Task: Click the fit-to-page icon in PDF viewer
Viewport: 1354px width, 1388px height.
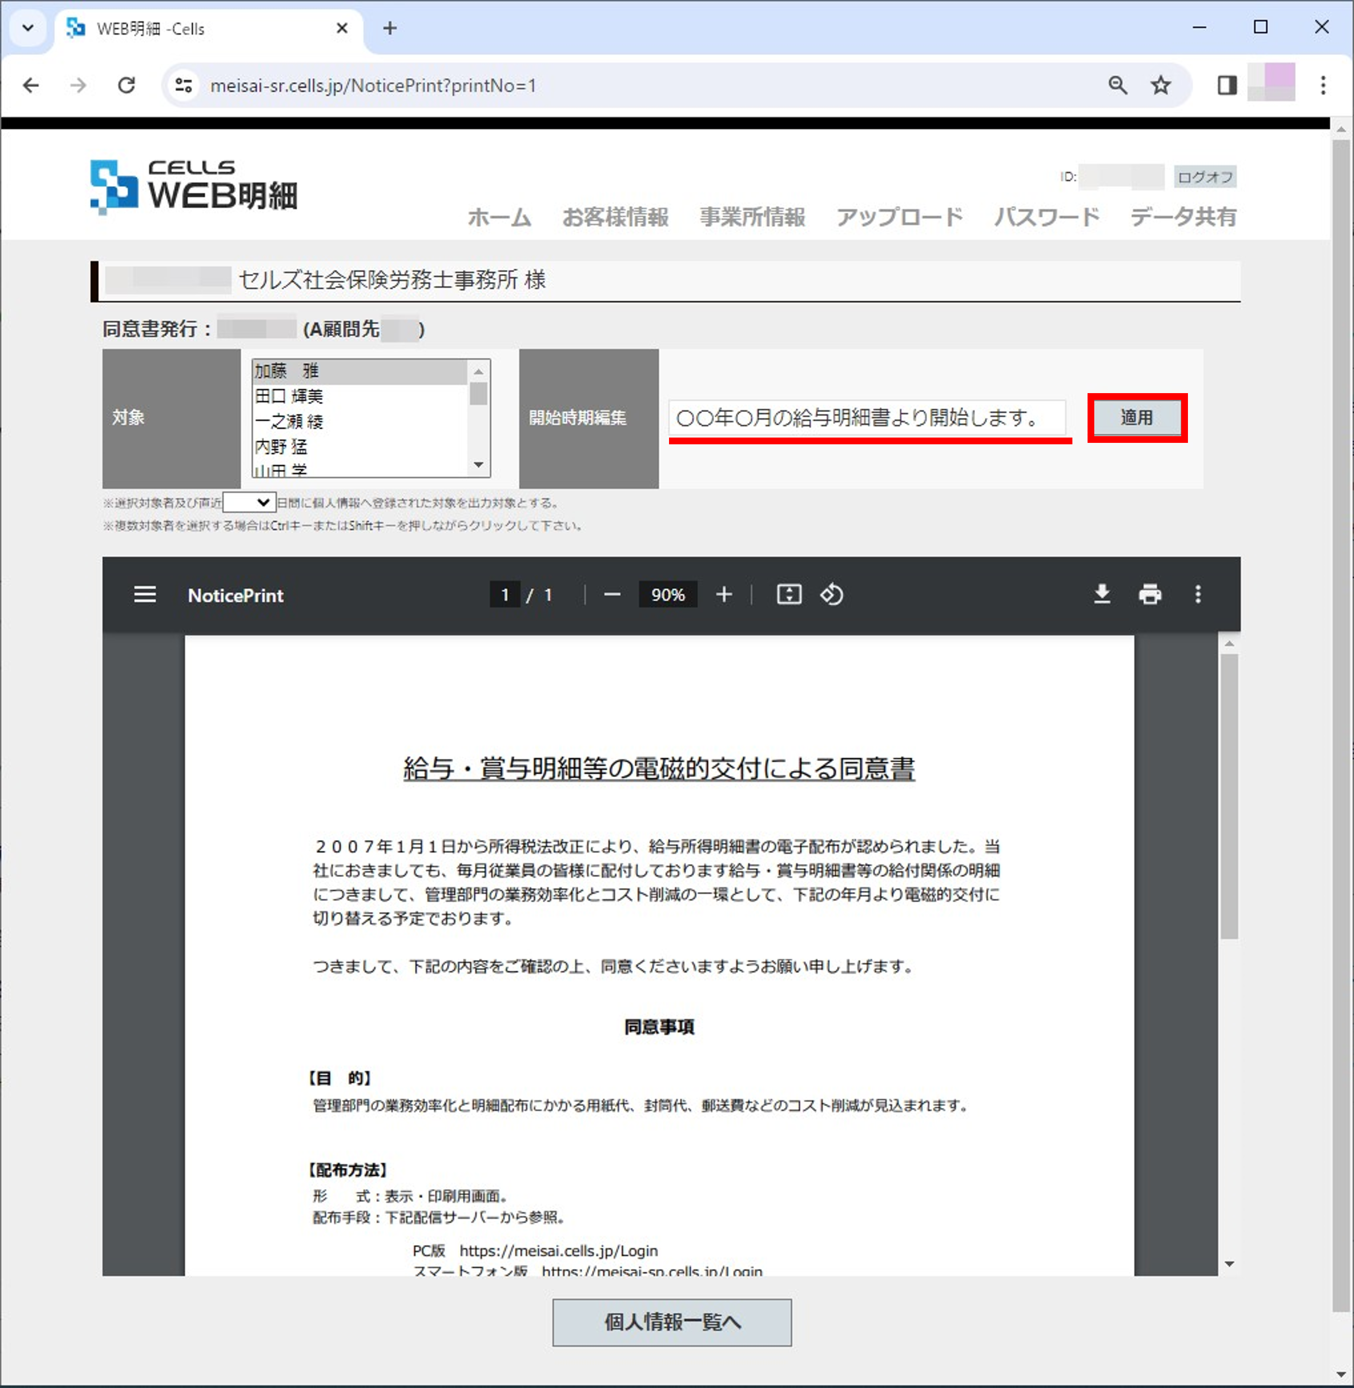Action: pyautogui.click(x=789, y=595)
